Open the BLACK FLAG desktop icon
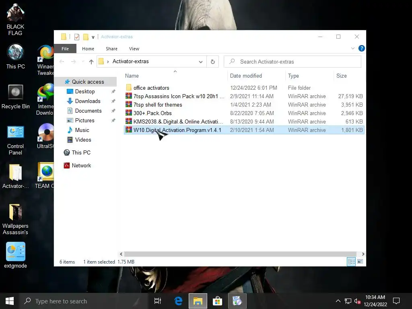 tap(15, 19)
